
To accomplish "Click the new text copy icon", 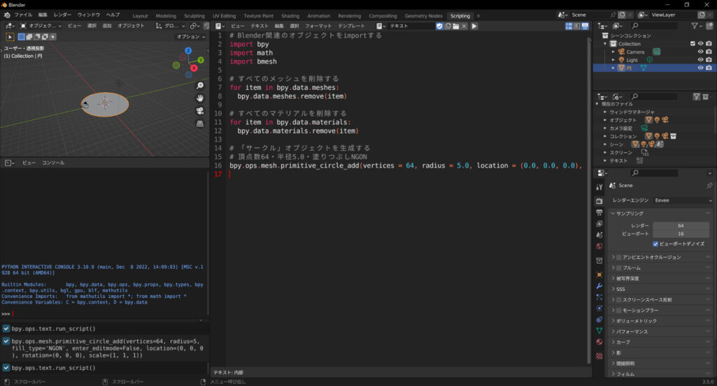I will 448,26.
